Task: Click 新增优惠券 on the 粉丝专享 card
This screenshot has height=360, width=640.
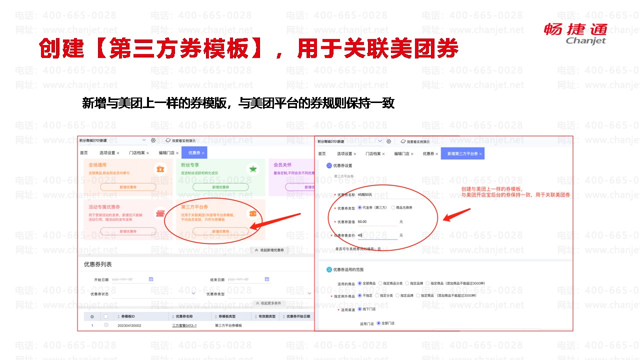Action: click(x=220, y=187)
